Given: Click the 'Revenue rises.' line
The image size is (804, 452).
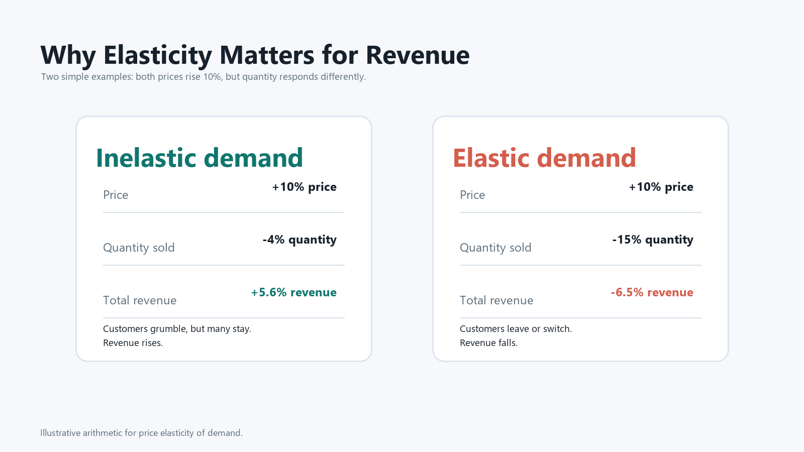Looking at the screenshot, I should [x=133, y=343].
